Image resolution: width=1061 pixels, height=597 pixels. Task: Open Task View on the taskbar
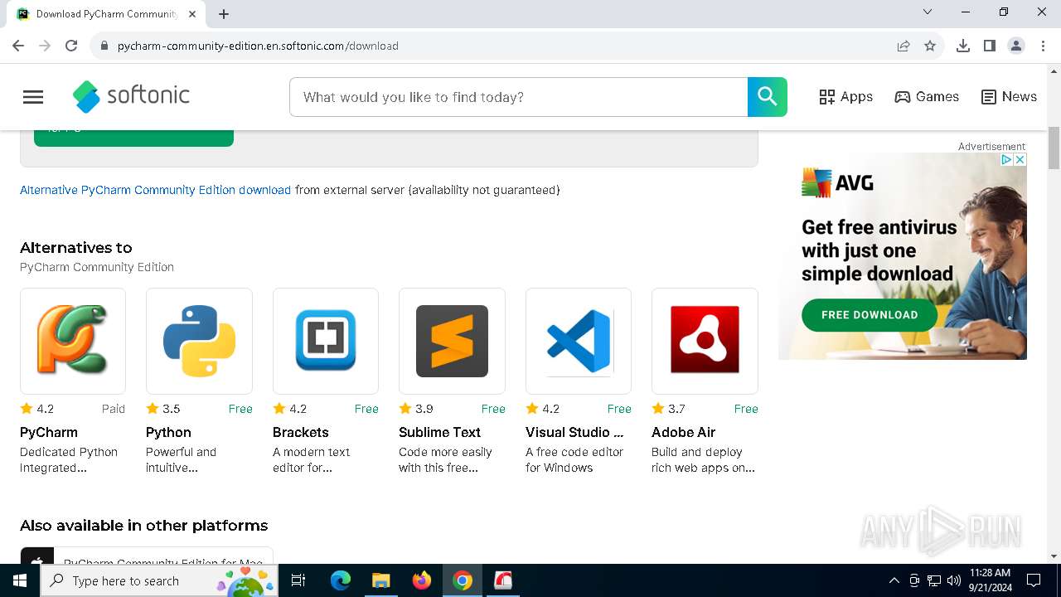tap(298, 580)
